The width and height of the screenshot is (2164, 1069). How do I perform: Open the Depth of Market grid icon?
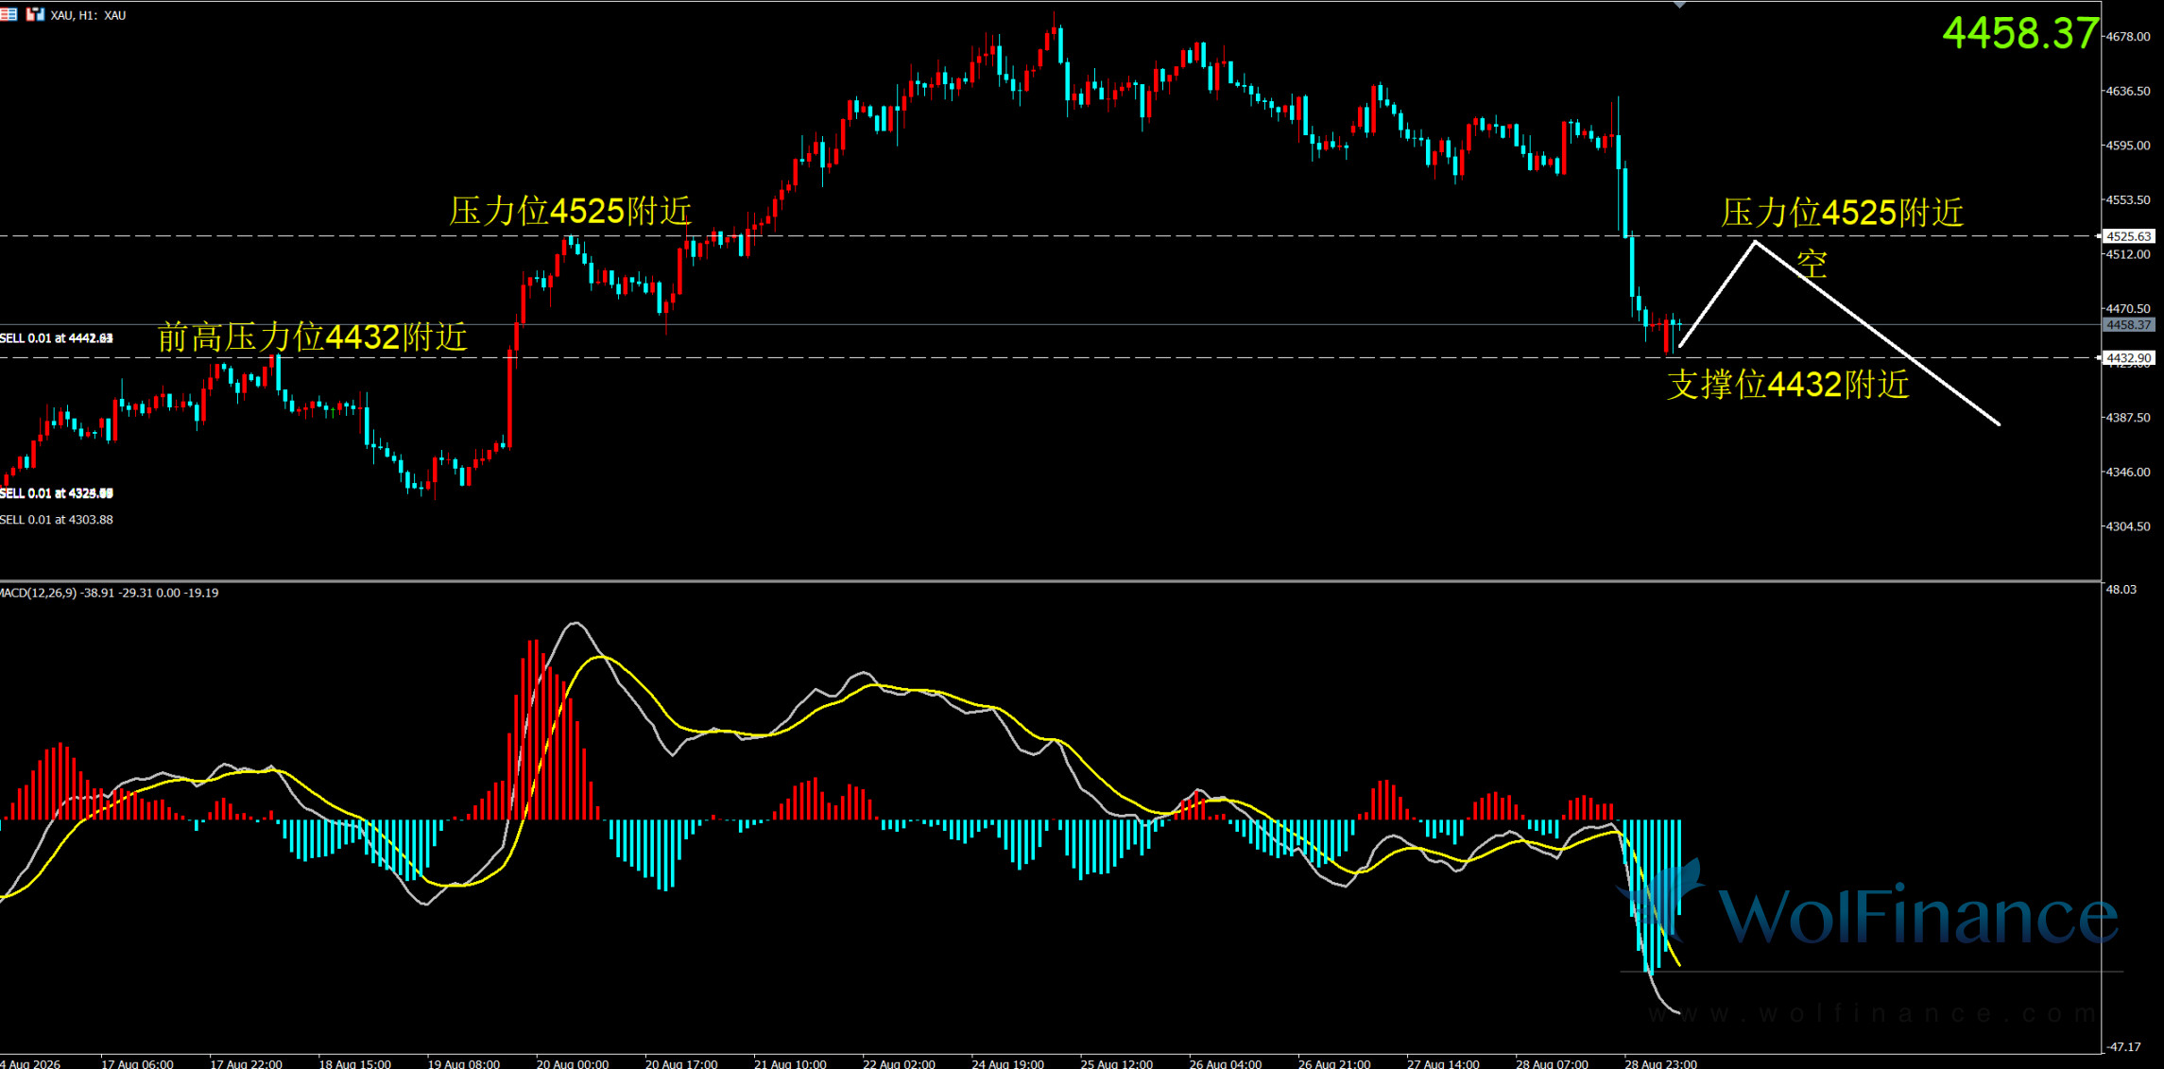pos(9,14)
